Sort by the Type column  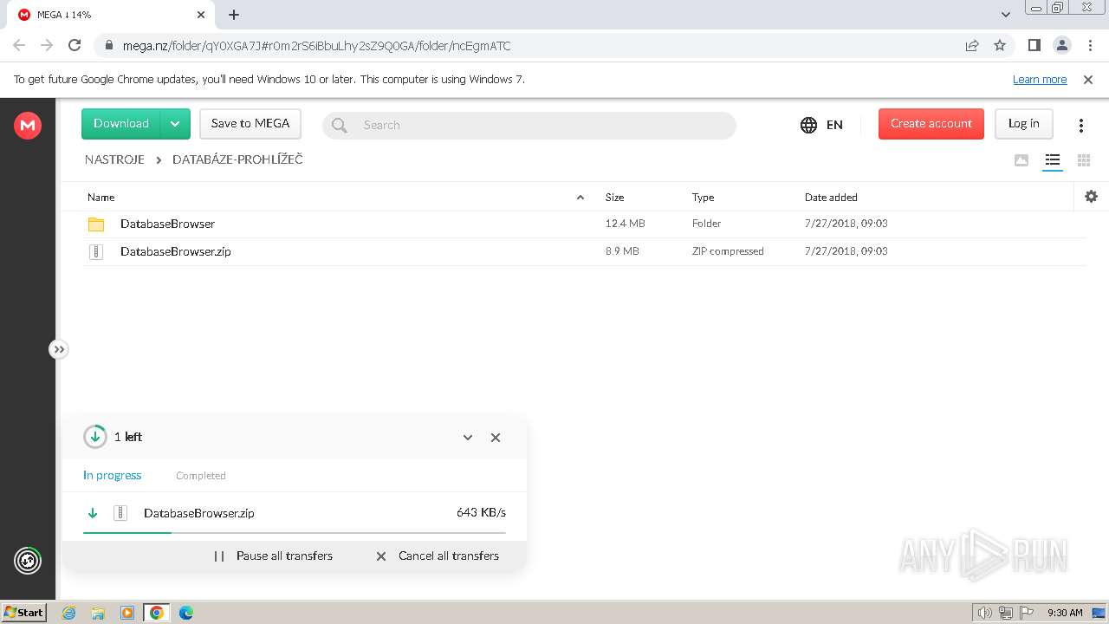(703, 198)
